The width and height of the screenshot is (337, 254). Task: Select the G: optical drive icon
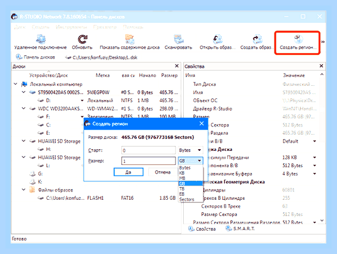(32, 174)
